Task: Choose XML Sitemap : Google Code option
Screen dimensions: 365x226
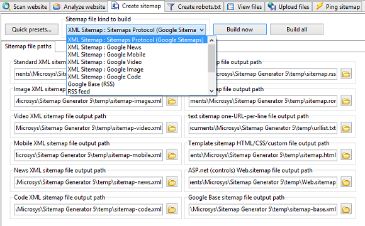Action: (137, 77)
